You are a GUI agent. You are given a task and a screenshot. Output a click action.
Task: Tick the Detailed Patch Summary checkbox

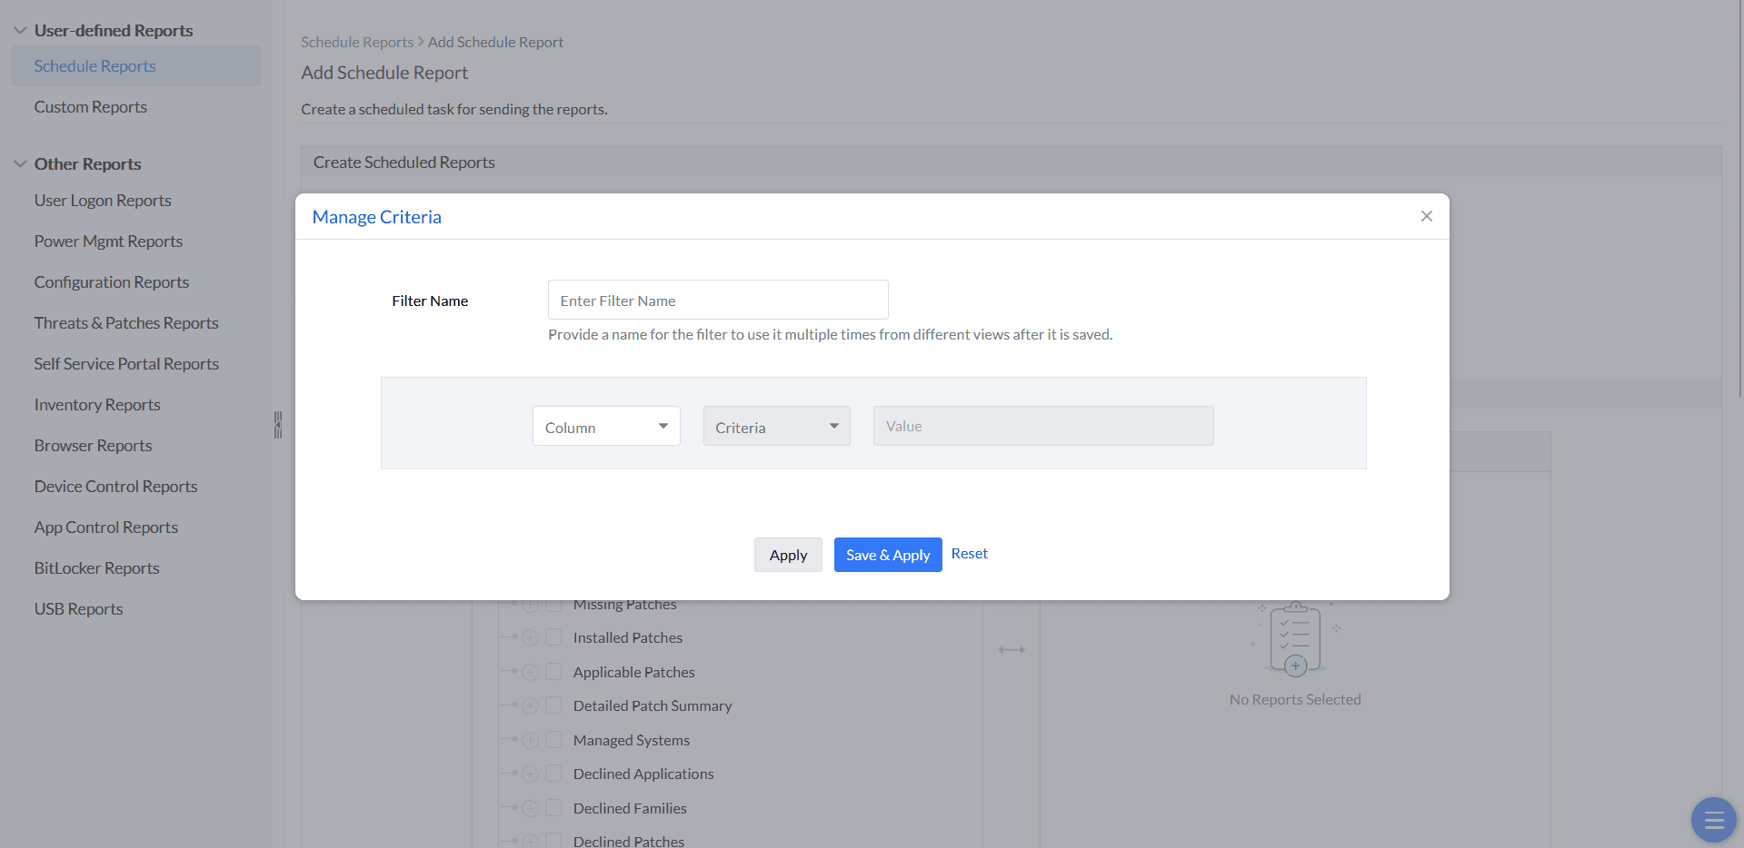(553, 705)
